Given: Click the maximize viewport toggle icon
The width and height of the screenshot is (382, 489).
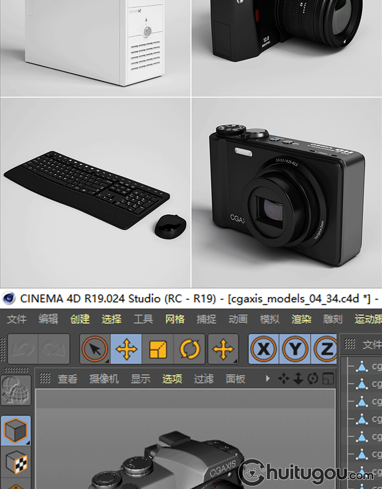Looking at the screenshot, I should click(329, 378).
